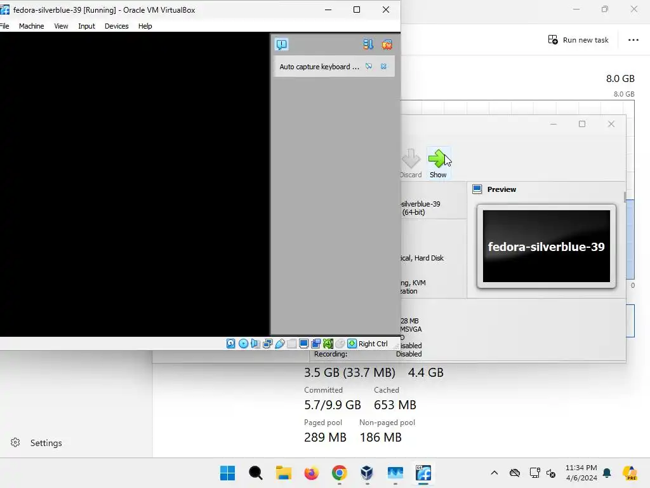Viewport: 650px width, 488px height.
Task: Open the Input menu
Action: tap(86, 25)
